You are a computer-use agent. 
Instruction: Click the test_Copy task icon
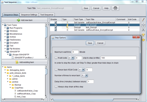[x=15, y=97]
